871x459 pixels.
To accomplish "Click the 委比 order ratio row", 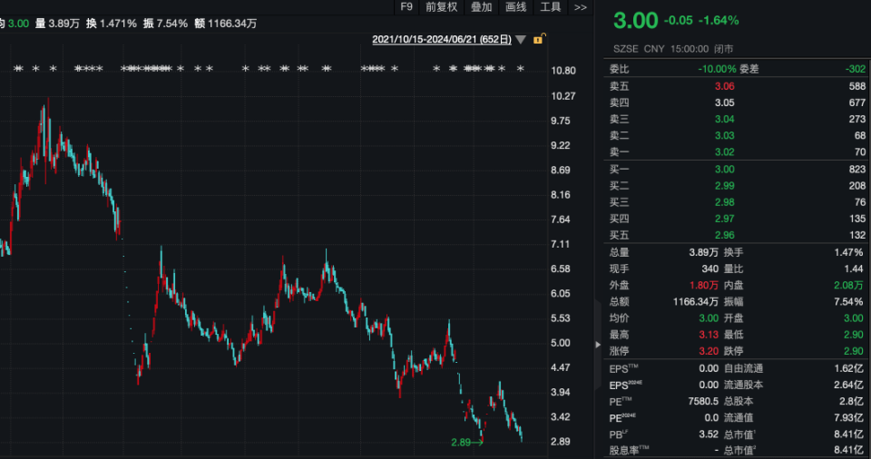I will pos(671,68).
